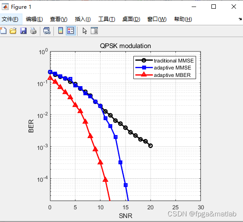Click the Print Figure icon
243x222 pixels.
33,31
